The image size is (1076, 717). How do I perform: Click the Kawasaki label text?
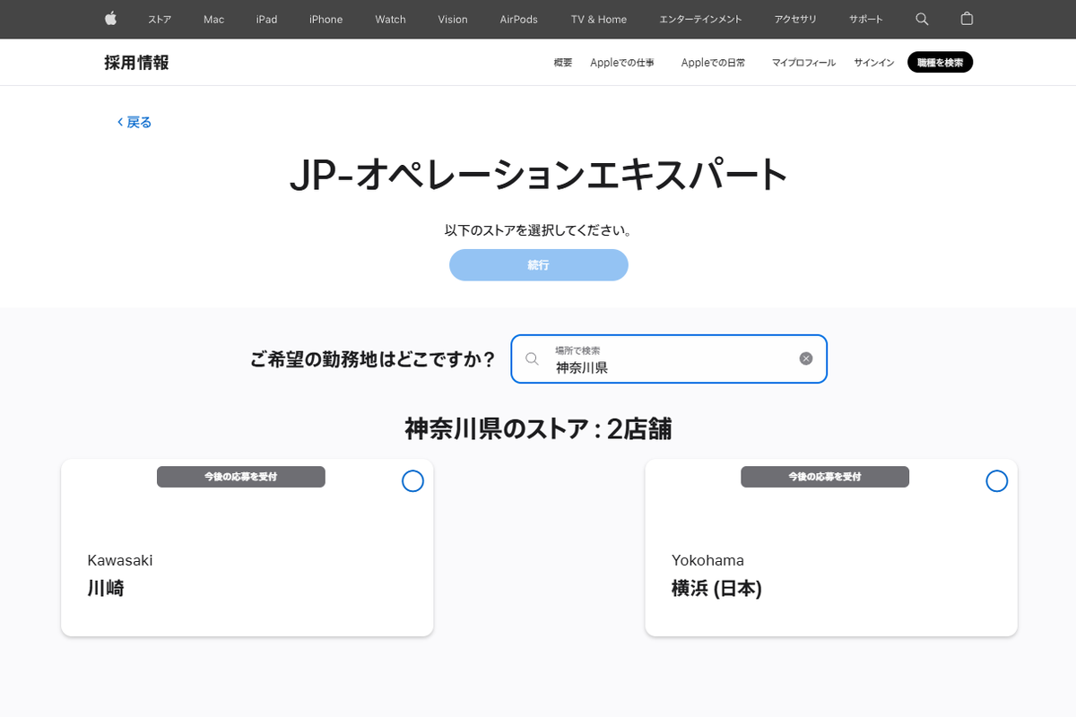(120, 560)
